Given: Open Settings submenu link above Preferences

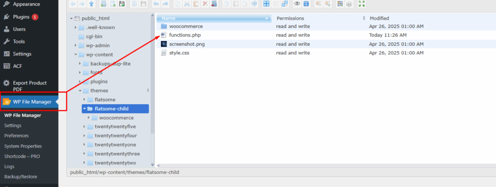Looking at the screenshot, I should [x=13, y=125].
